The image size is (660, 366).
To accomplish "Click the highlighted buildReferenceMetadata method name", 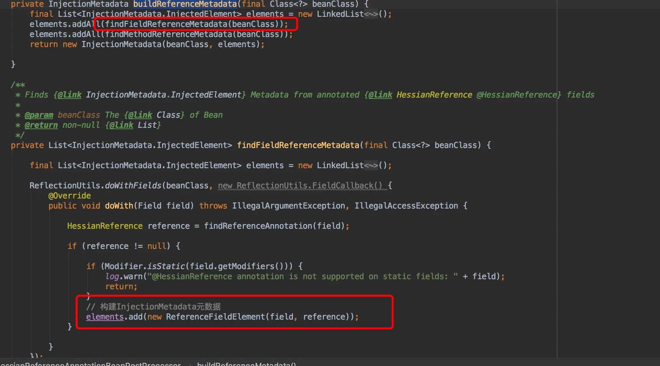I will [185, 4].
